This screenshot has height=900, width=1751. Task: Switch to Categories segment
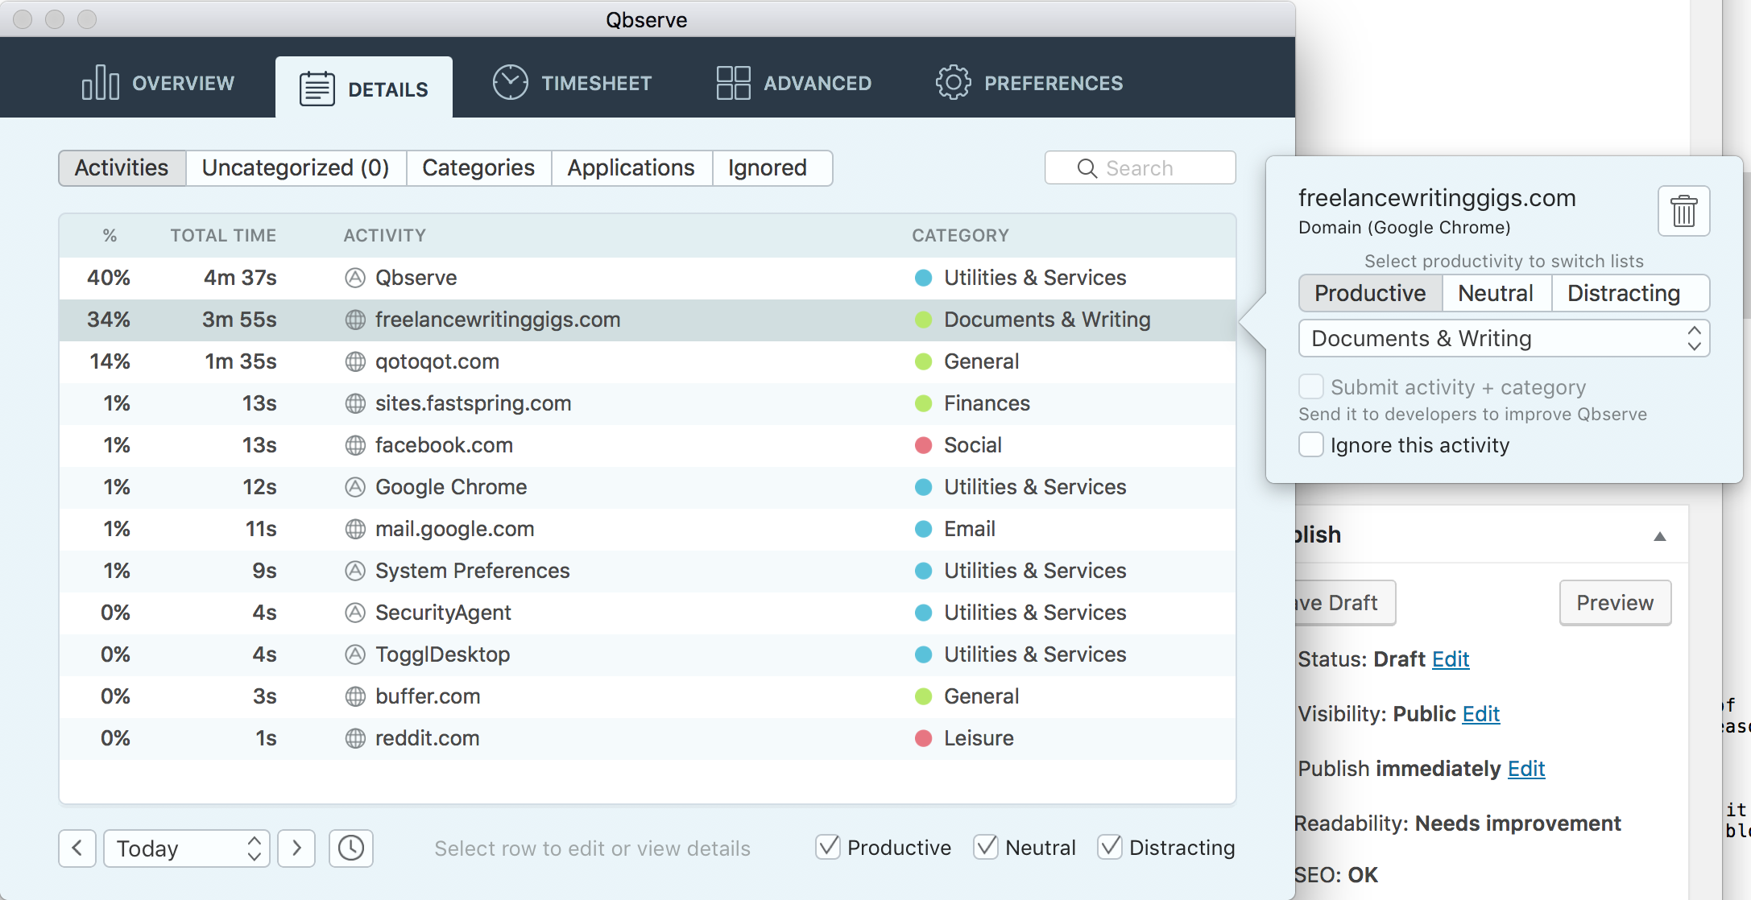(478, 167)
